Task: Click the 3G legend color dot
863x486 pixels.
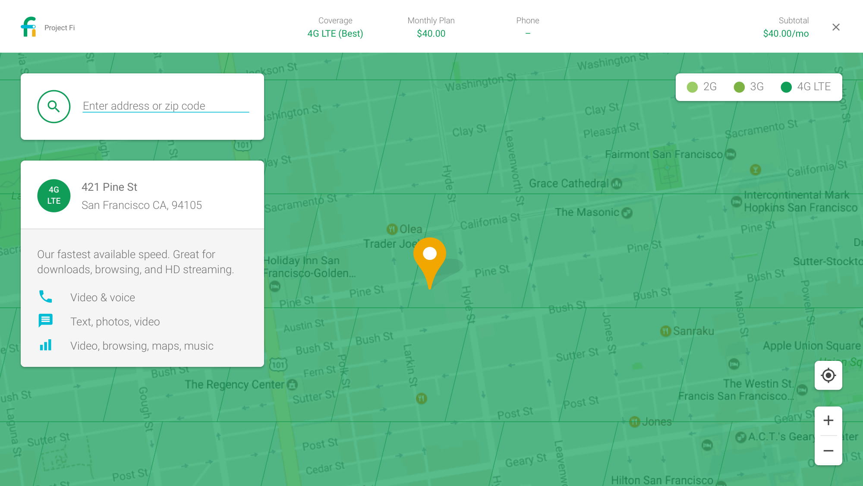Action: 739,87
